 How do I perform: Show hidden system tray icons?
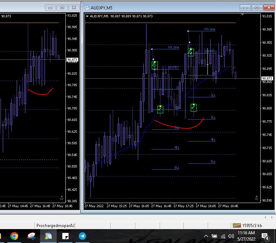(x=206, y=236)
